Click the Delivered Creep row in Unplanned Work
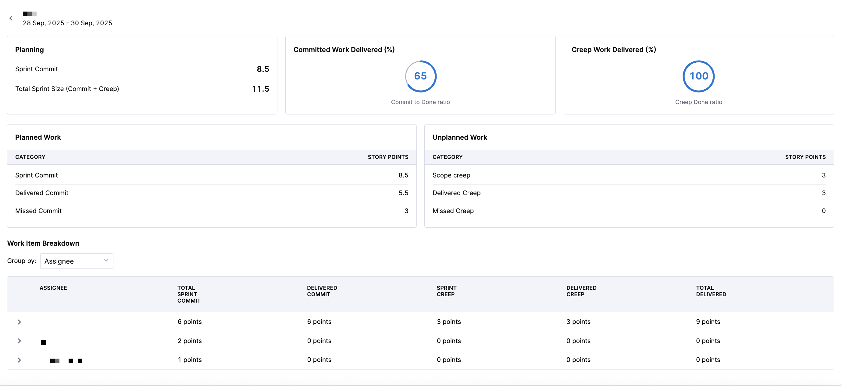The image size is (842, 386). pos(629,193)
